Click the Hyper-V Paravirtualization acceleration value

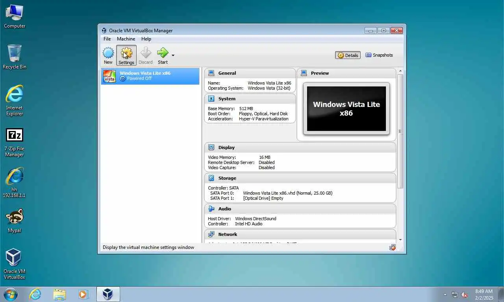click(263, 119)
